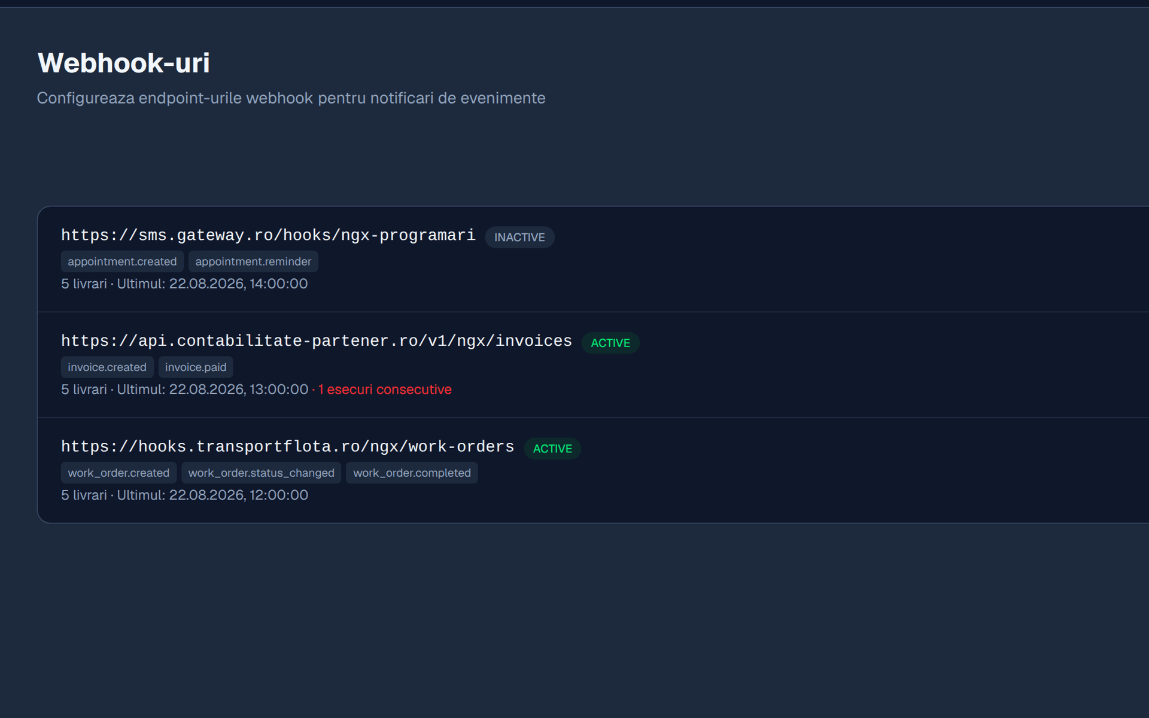The image size is (1149, 718).
Task: Select the work_order.created event tag
Action: pos(118,473)
